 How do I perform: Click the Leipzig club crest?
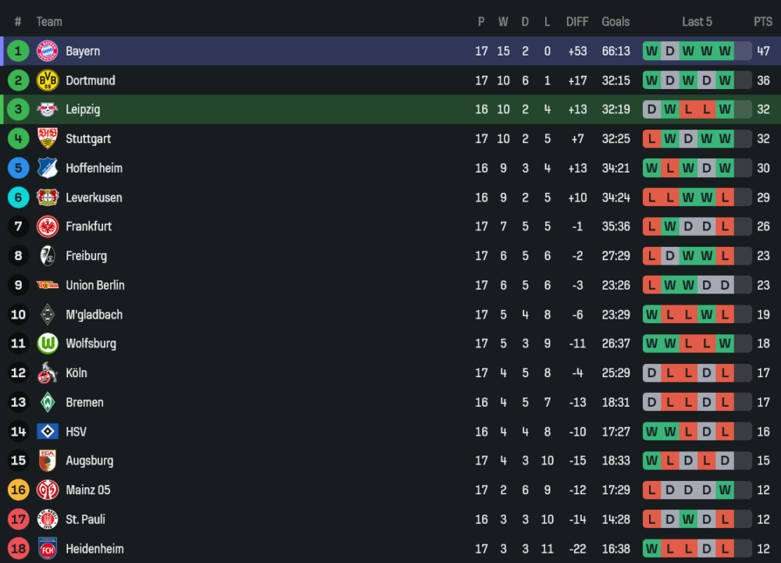tap(48, 110)
